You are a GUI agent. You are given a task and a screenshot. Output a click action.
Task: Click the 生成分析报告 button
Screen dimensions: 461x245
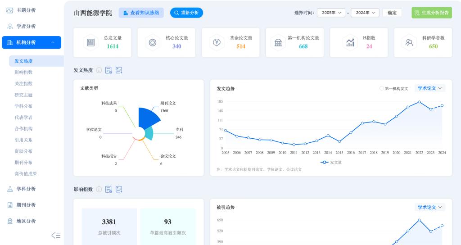[431, 13]
